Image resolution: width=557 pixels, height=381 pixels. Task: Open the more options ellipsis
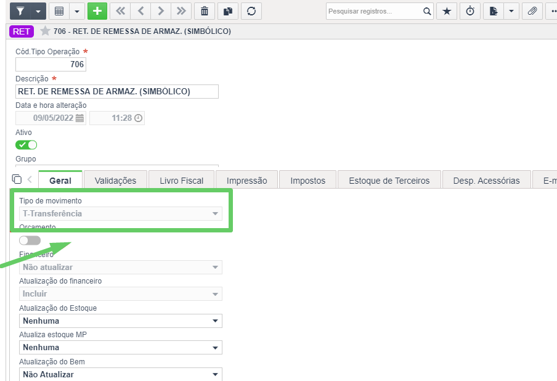pyautogui.click(x=553, y=11)
